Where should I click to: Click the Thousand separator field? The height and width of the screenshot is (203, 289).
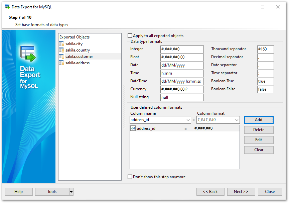265,49
